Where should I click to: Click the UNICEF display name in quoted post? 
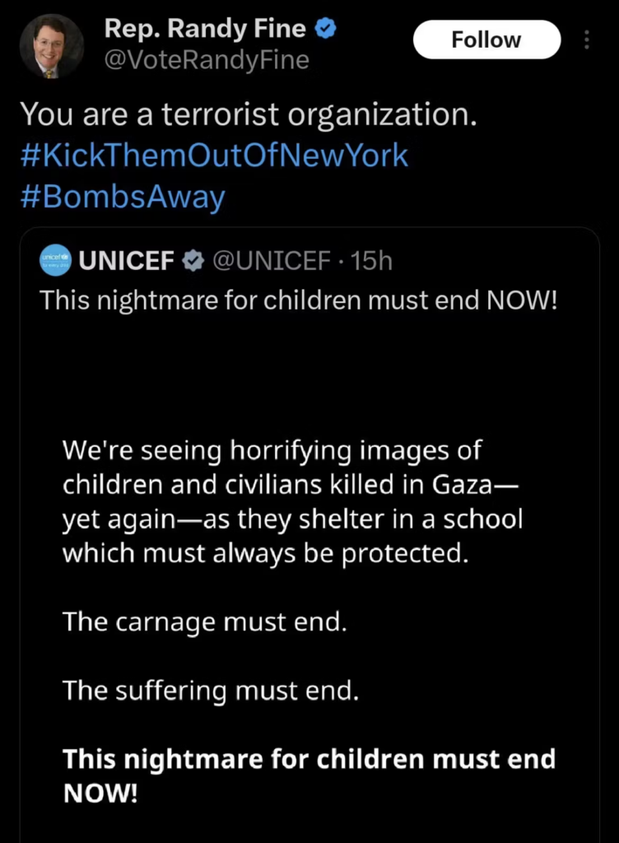[128, 262]
